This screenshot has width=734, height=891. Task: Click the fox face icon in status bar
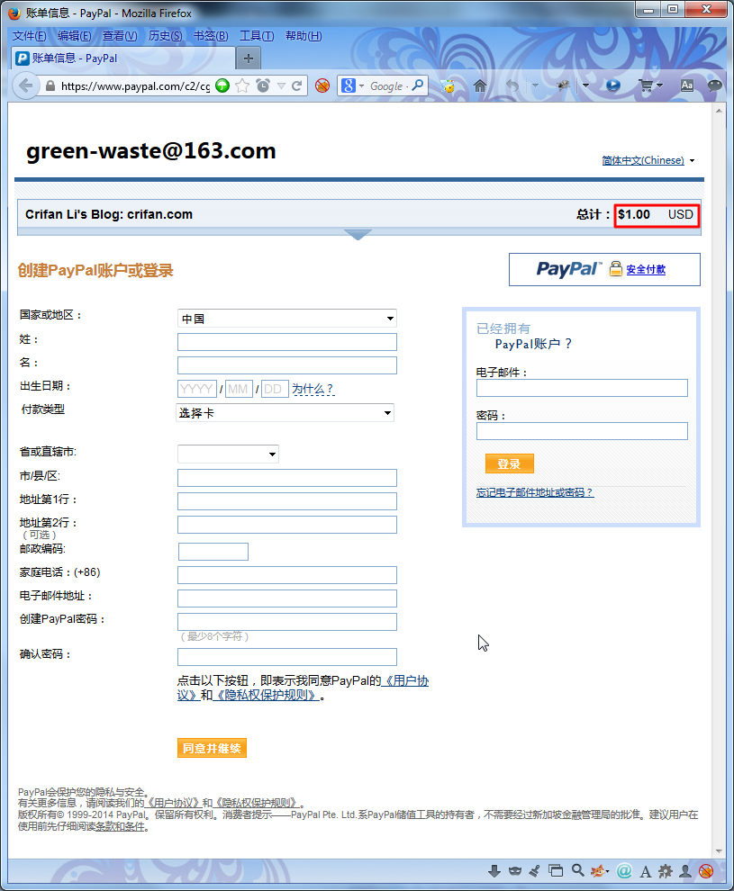[x=597, y=871]
